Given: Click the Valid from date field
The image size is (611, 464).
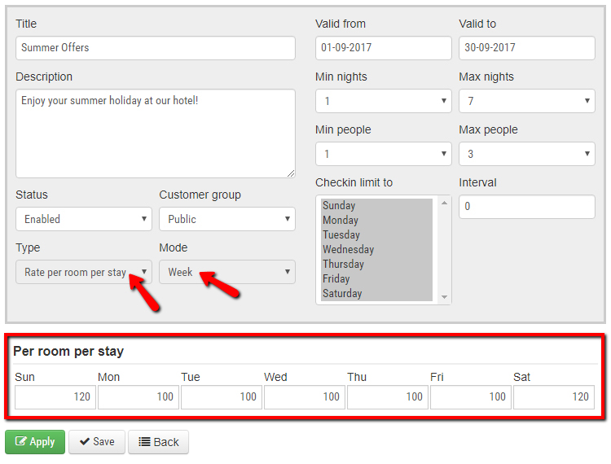Looking at the screenshot, I should 383,48.
